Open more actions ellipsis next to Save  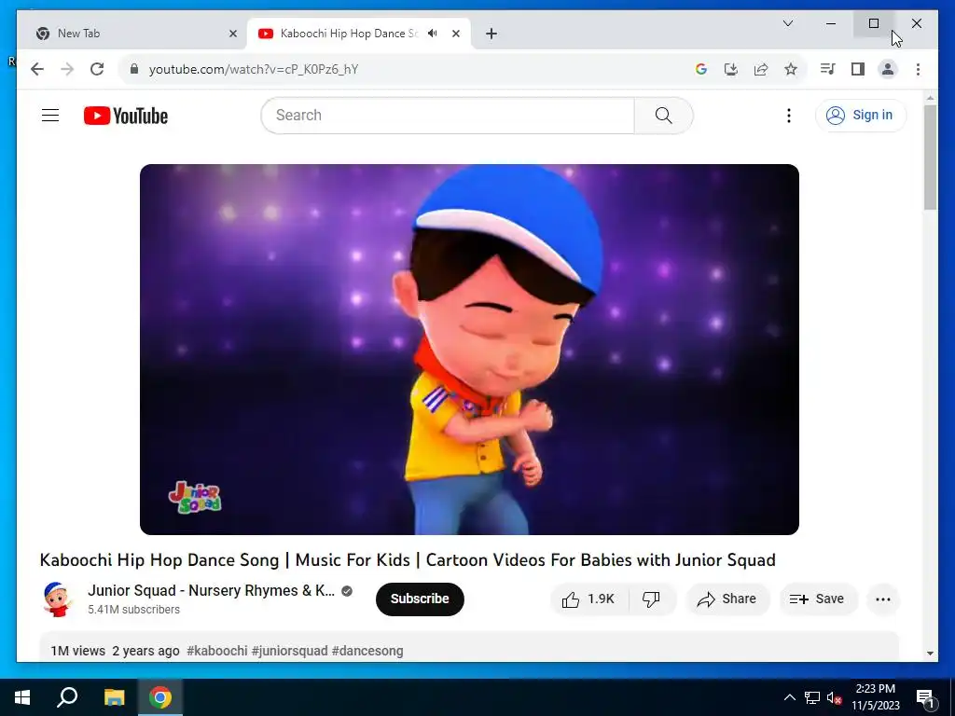882,599
